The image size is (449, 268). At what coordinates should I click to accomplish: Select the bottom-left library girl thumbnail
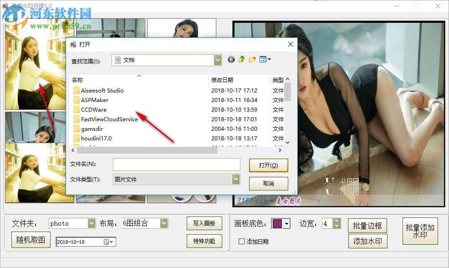tap(36, 173)
